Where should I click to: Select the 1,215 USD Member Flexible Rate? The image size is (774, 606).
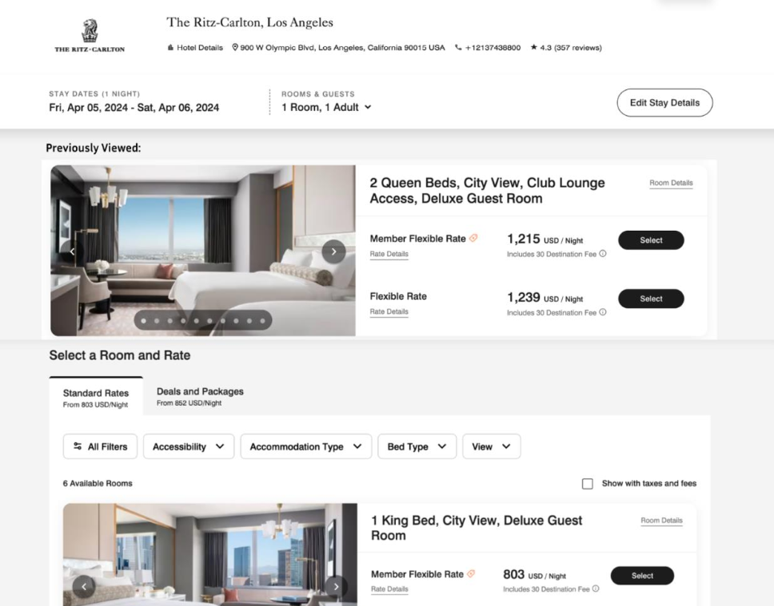pos(651,240)
